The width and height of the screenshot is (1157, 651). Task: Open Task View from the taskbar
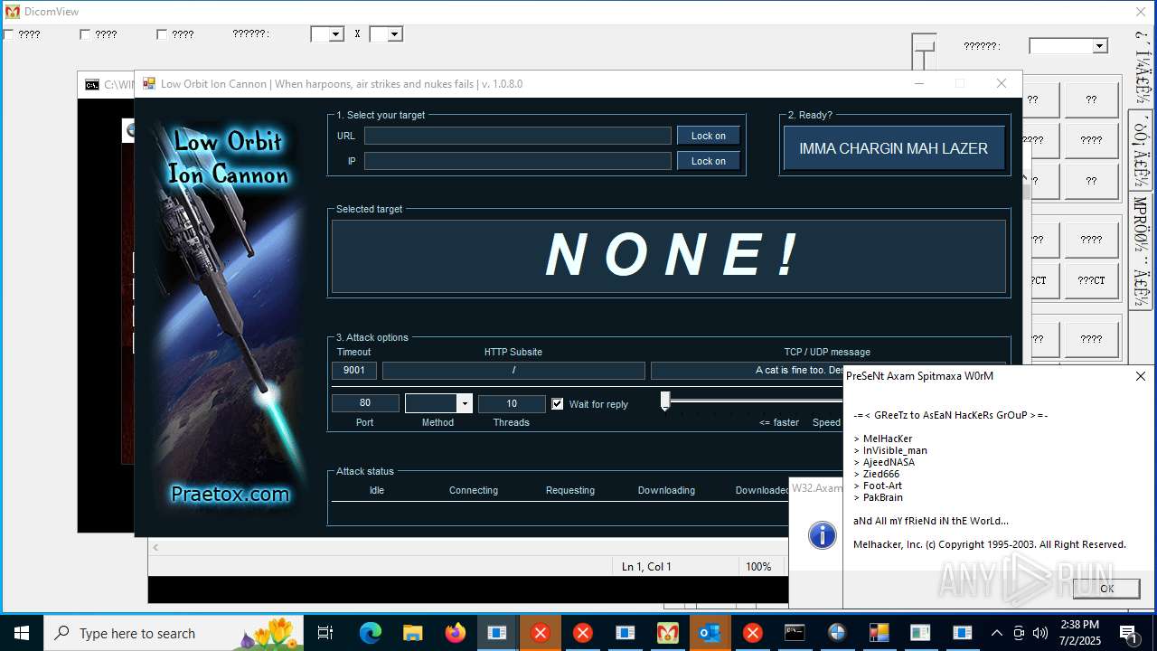[325, 633]
